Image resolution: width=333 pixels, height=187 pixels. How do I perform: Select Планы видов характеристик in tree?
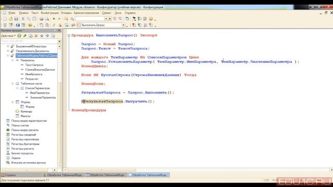29,121
